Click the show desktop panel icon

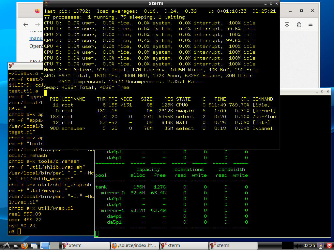[35, 245]
